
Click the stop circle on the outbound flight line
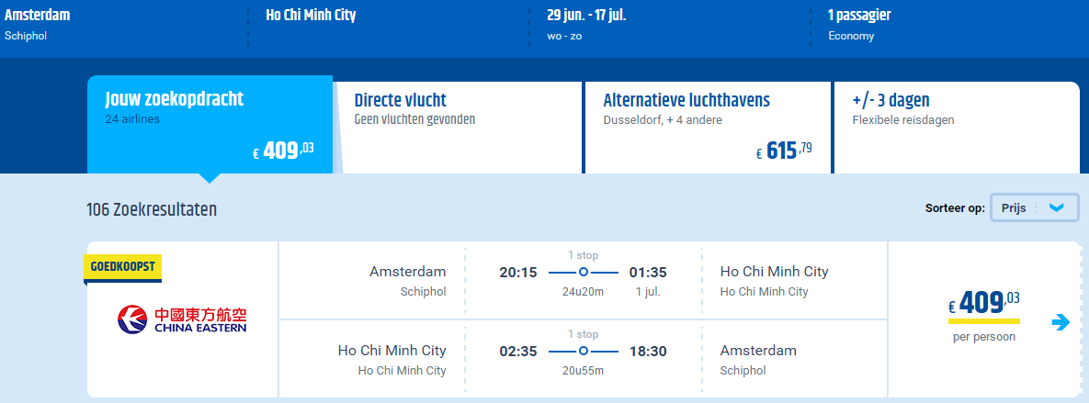[584, 272]
